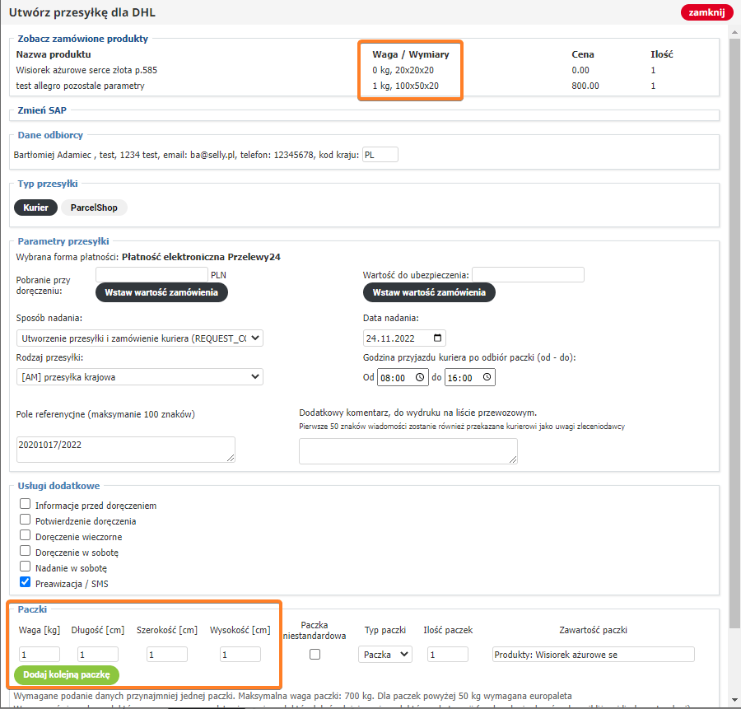This screenshot has height=709, width=741.
Task: Insert order value for Pobranie przy doręczeniu
Action: [161, 292]
